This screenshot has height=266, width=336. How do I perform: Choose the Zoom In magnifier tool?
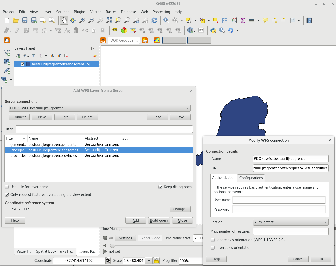coord(82,20)
